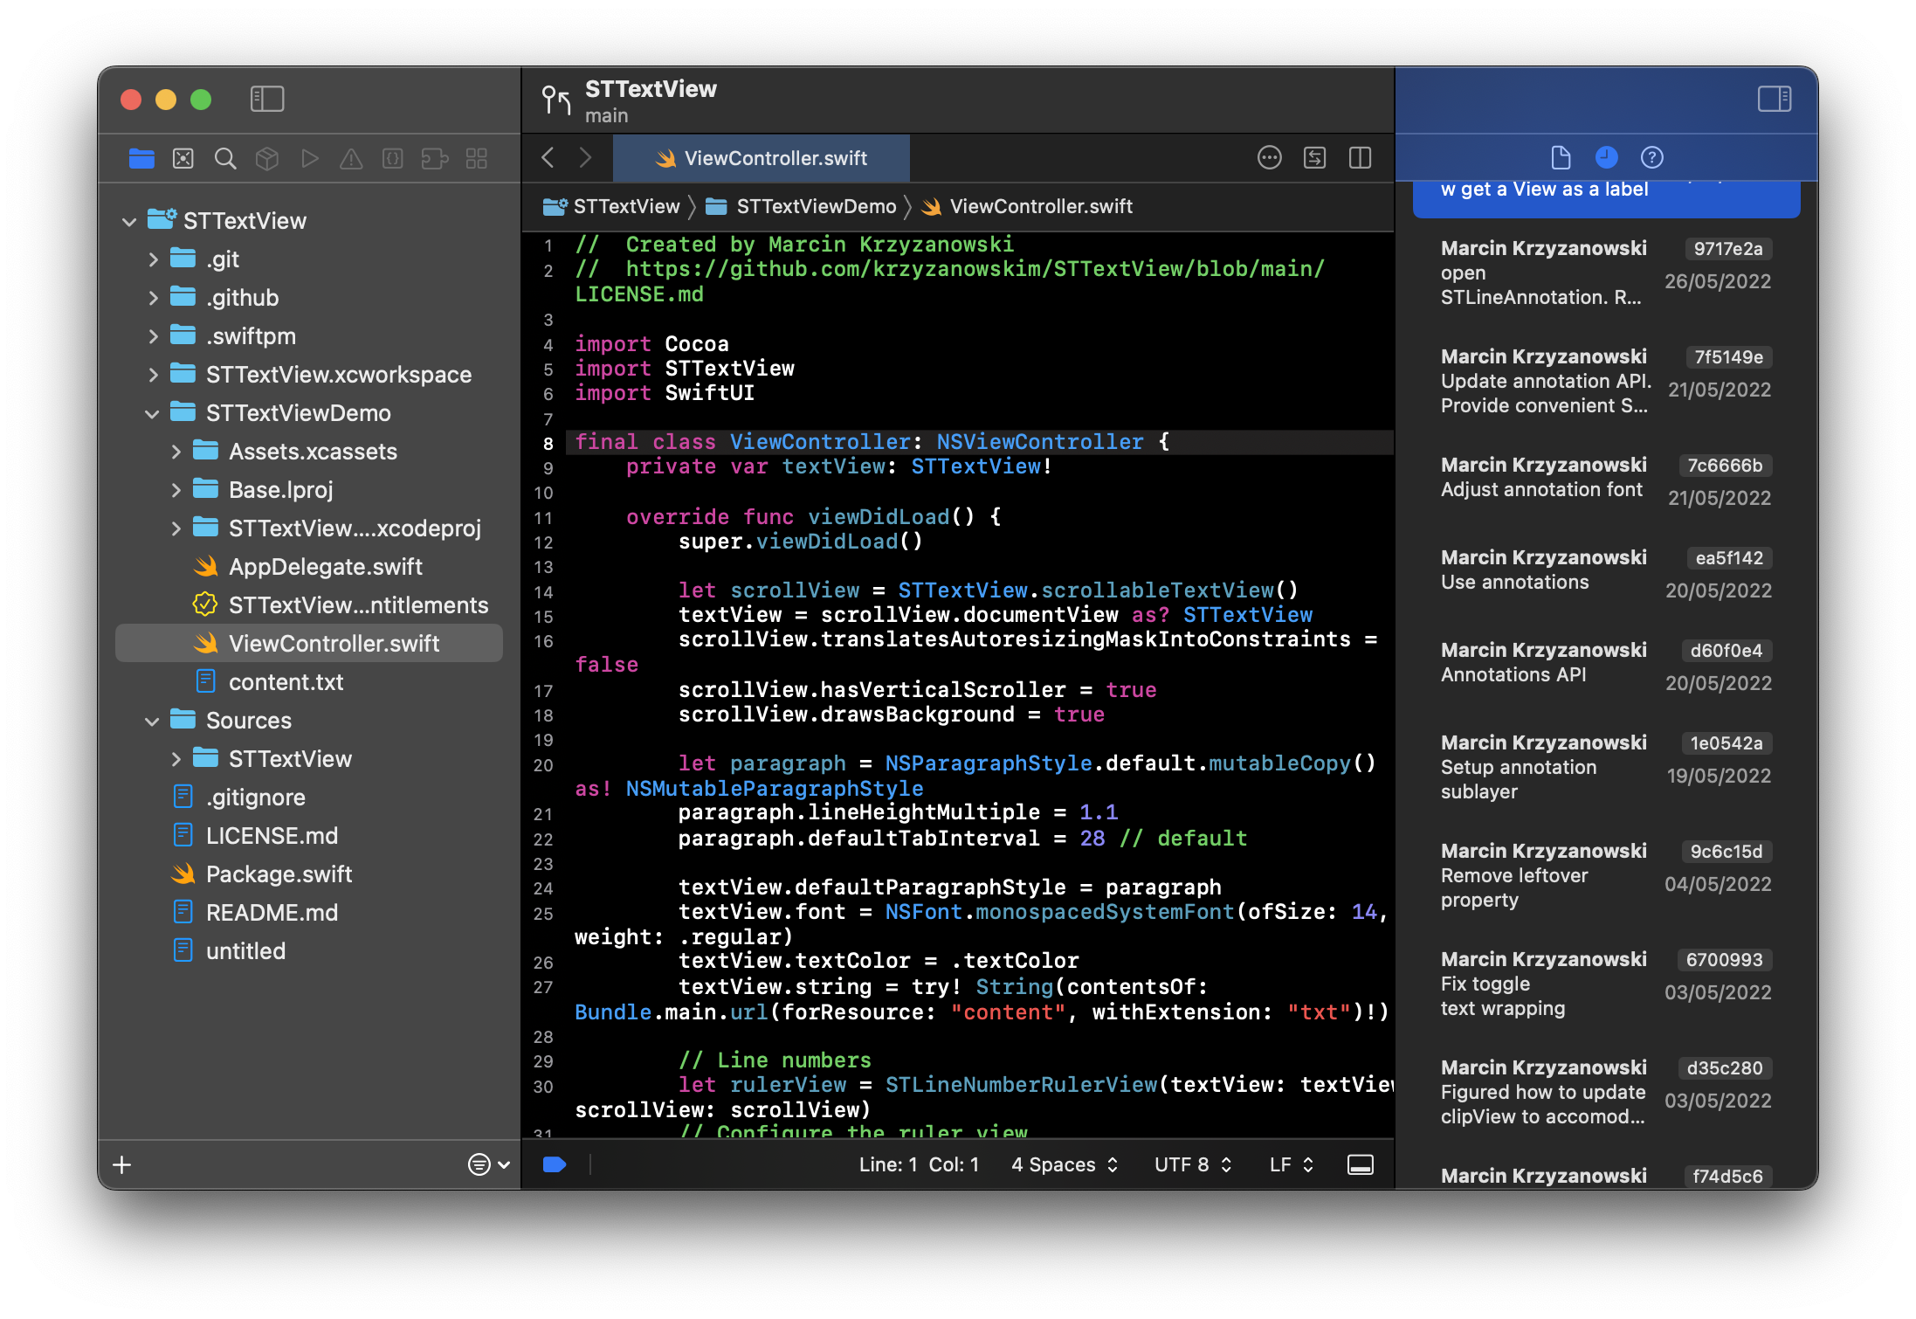Open the source control navigator icon
The height and width of the screenshot is (1319, 1916).
pos(183,158)
